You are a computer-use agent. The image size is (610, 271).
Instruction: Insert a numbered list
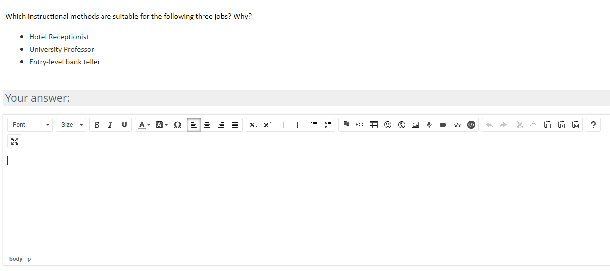pyautogui.click(x=314, y=125)
